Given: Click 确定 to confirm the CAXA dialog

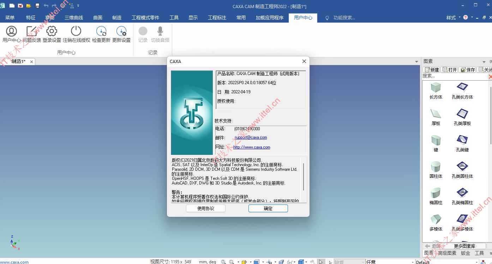Looking at the screenshot, I should (268, 208).
